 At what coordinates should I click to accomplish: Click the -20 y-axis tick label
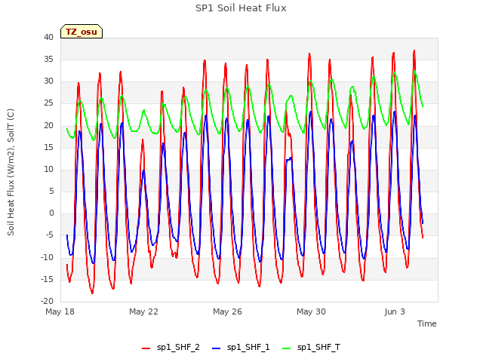pyautogui.click(x=48, y=302)
